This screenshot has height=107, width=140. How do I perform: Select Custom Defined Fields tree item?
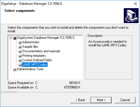[37, 60]
